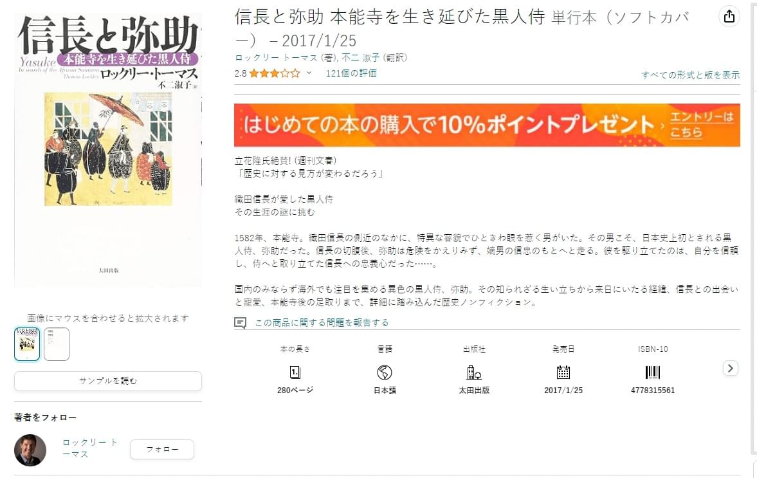Screen dimensions: 757x478
Task: Click the large book cover image
Action: (x=108, y=151)
